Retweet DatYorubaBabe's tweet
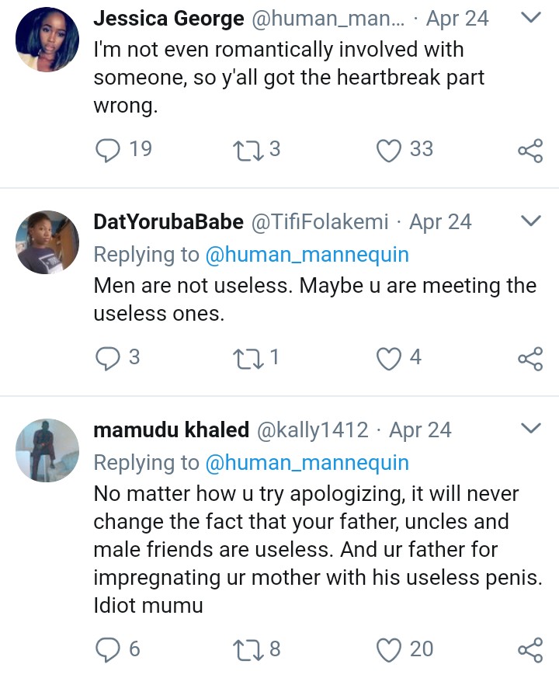Screen dimensions: 559x685 245,358
